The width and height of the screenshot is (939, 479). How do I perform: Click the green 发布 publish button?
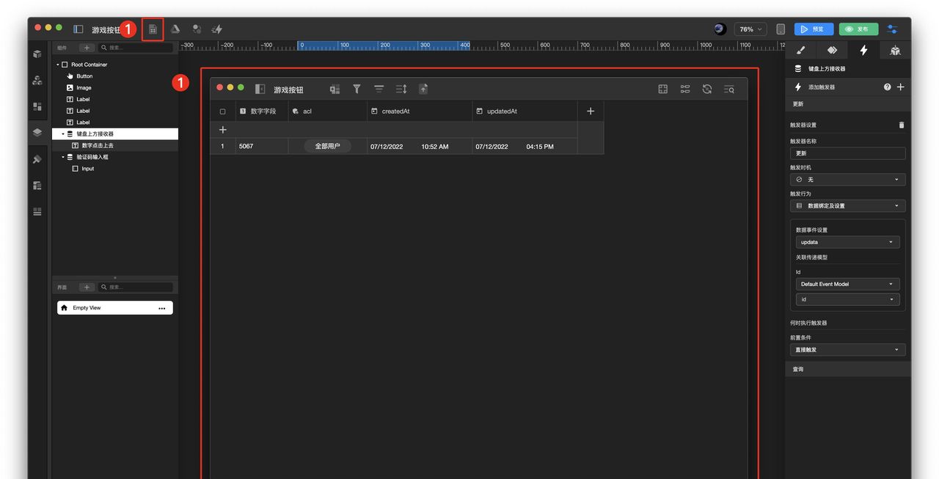point(858,29)
